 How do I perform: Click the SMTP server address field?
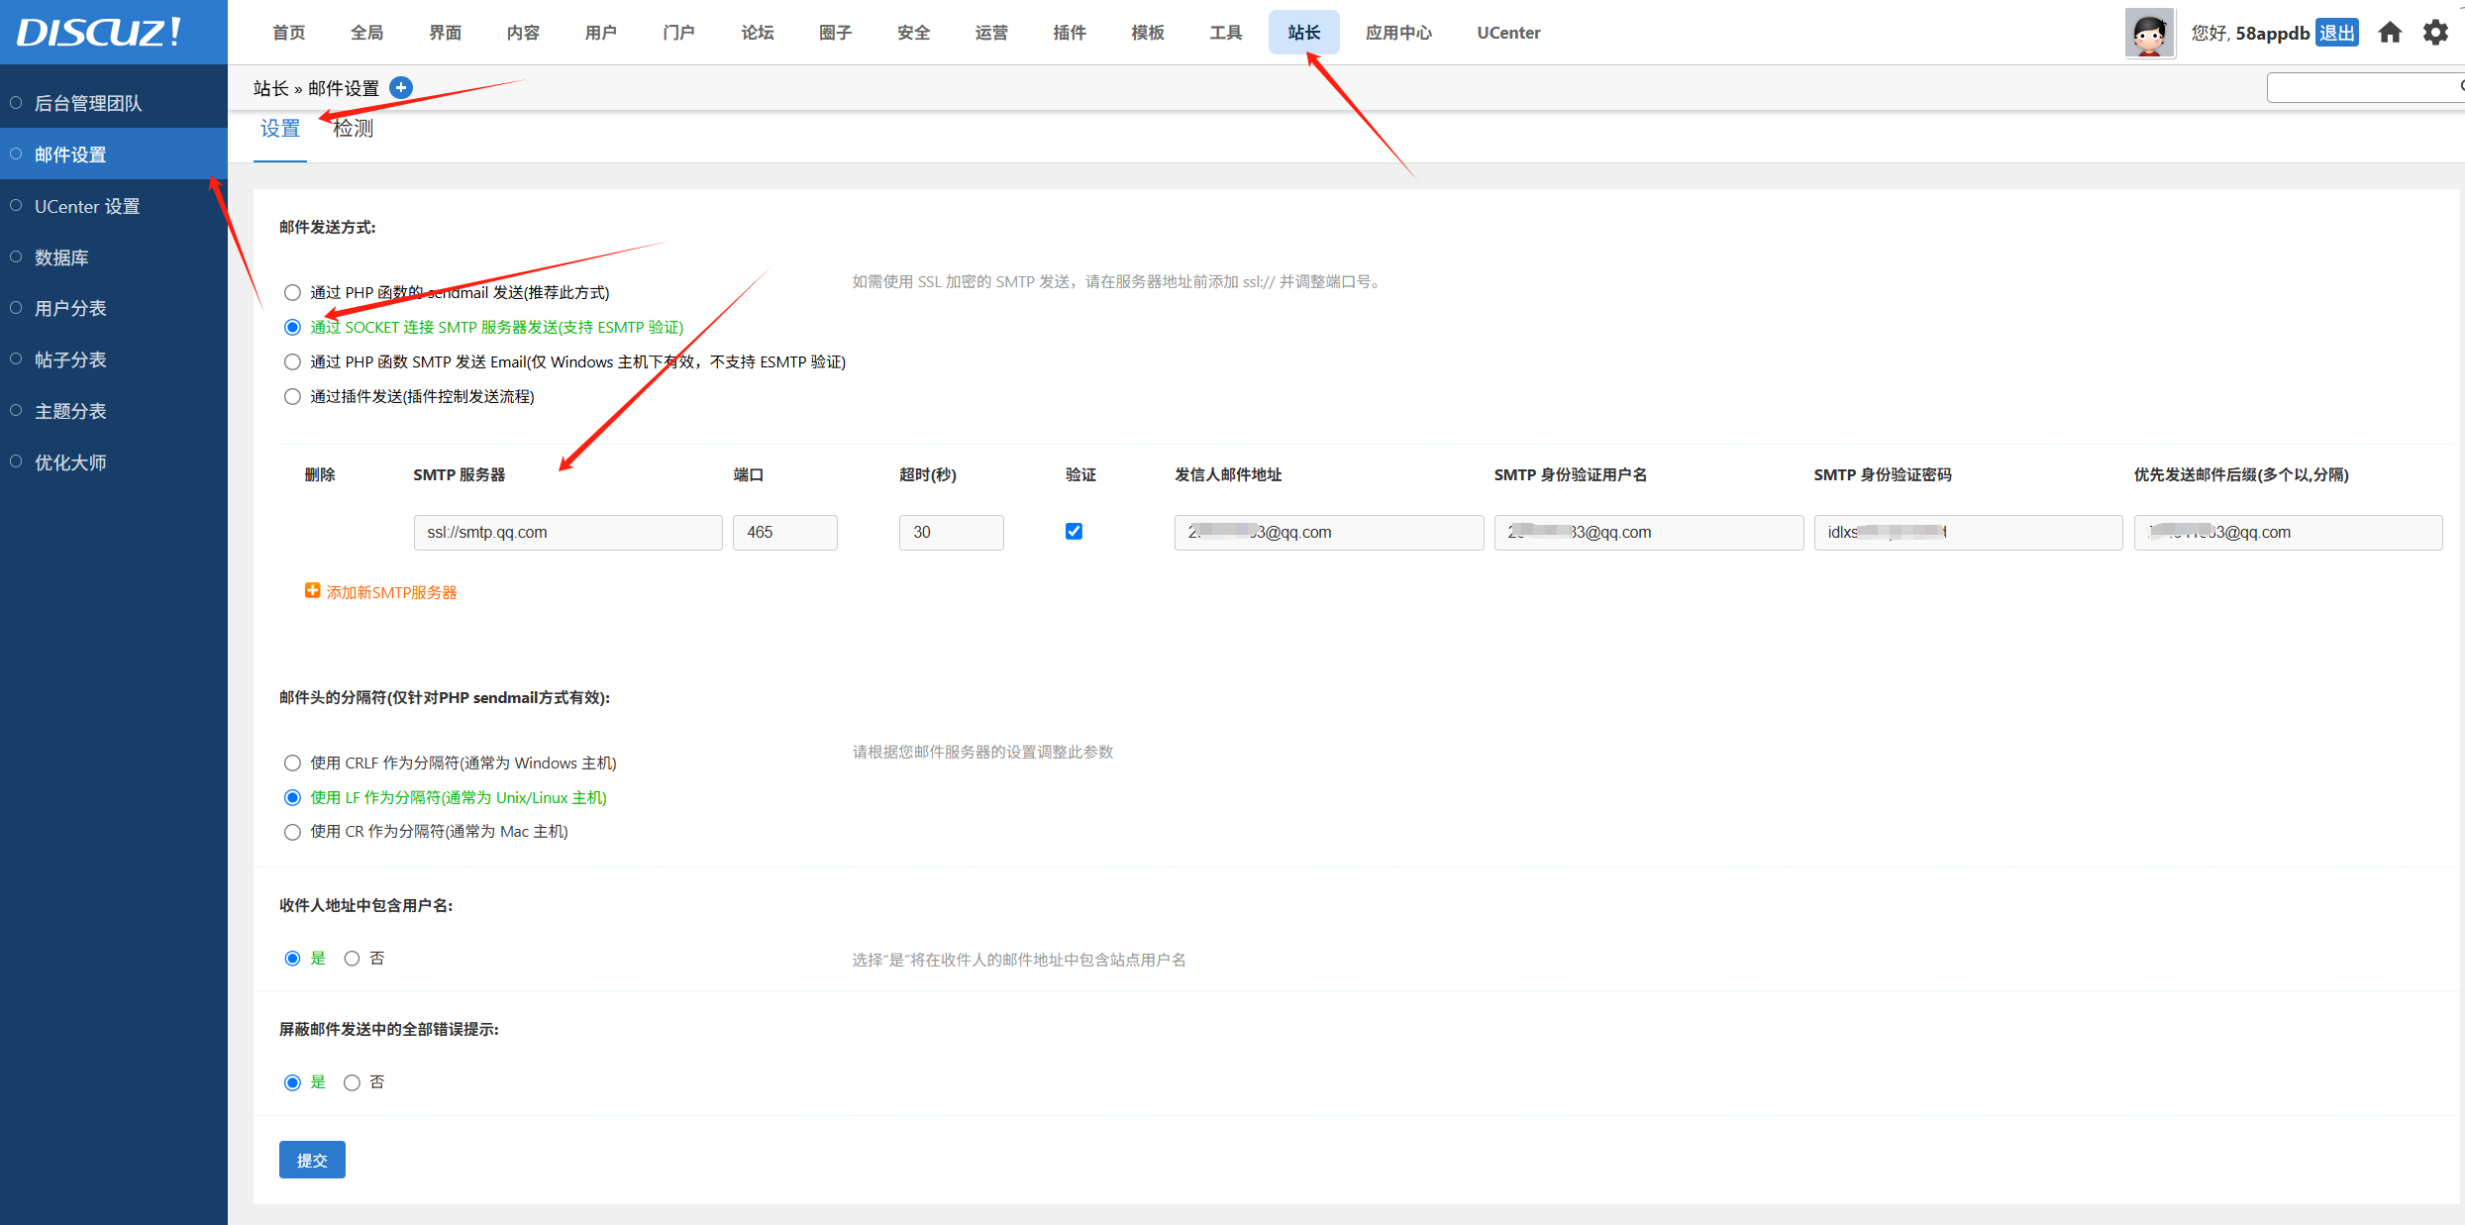567,533
